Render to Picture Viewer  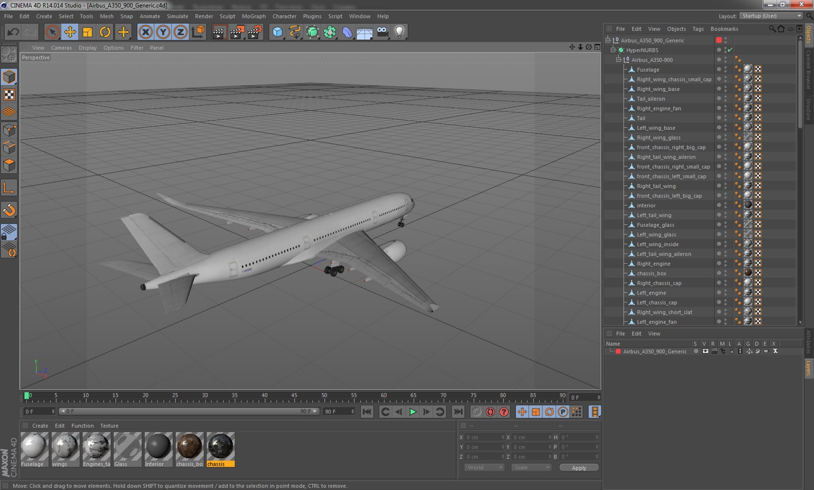(237, 32)
